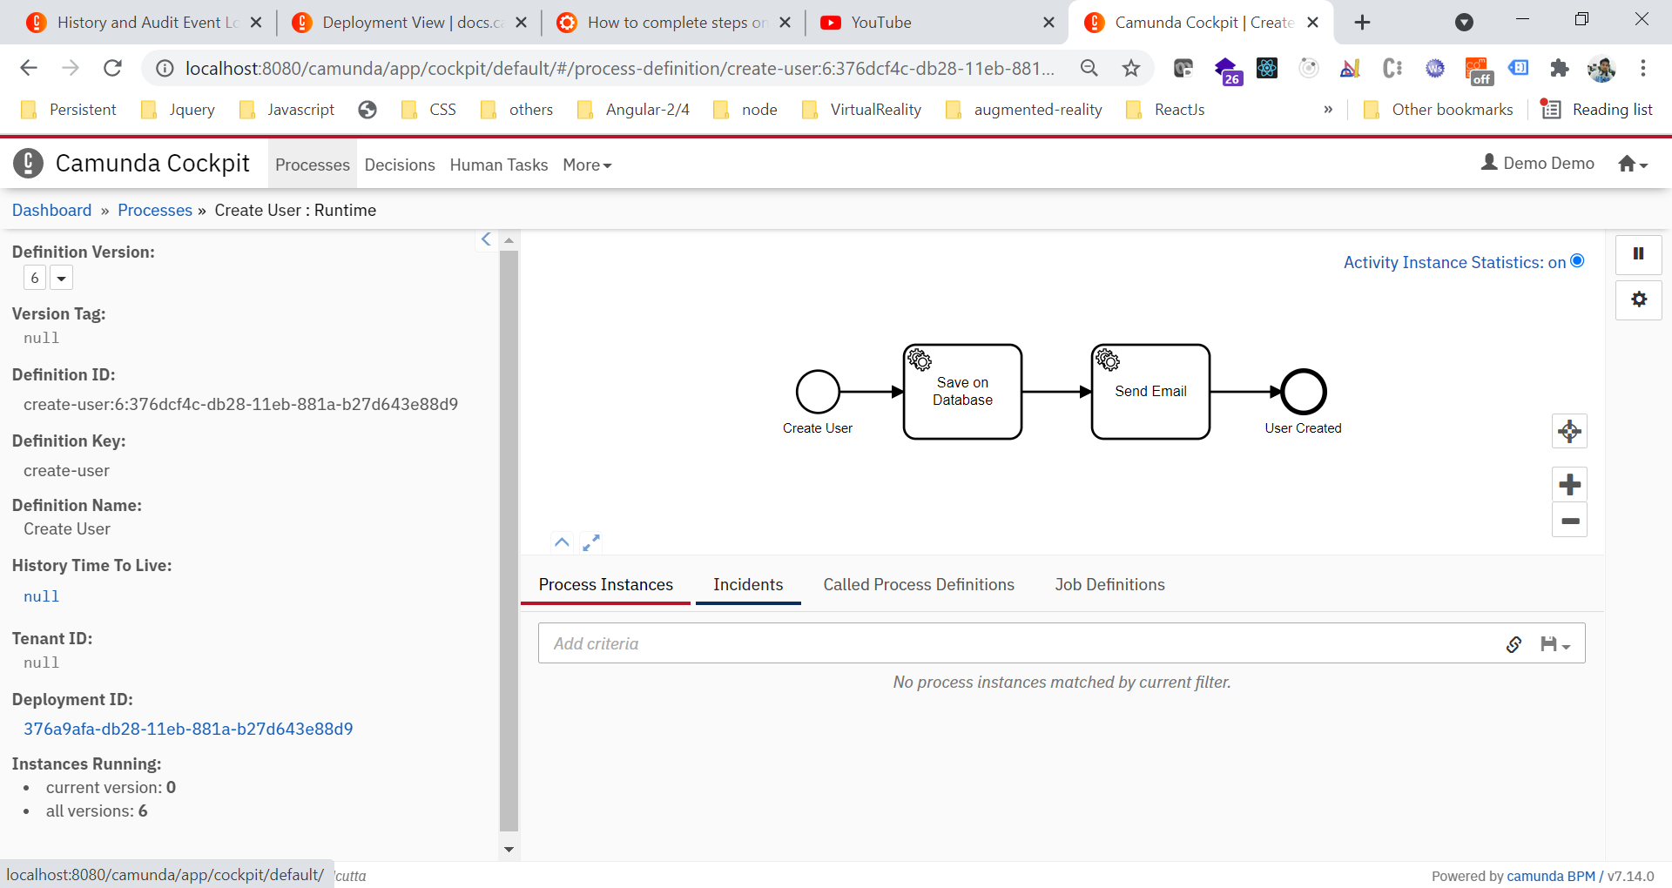Zoom in the diagram with plus icon
This screenshot has height=888, width=1672.
click(x=1569, y=485)
